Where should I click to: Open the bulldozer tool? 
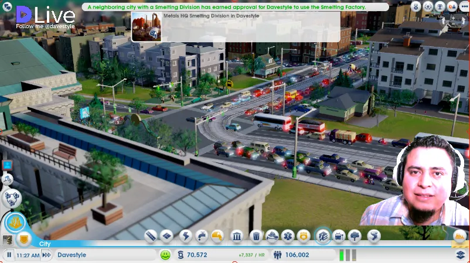(460, 236)
